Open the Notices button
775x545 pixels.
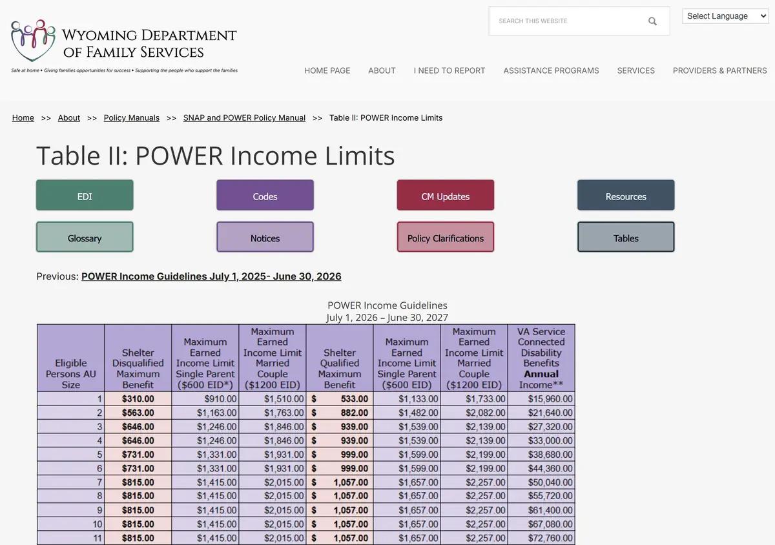[265, 237]
